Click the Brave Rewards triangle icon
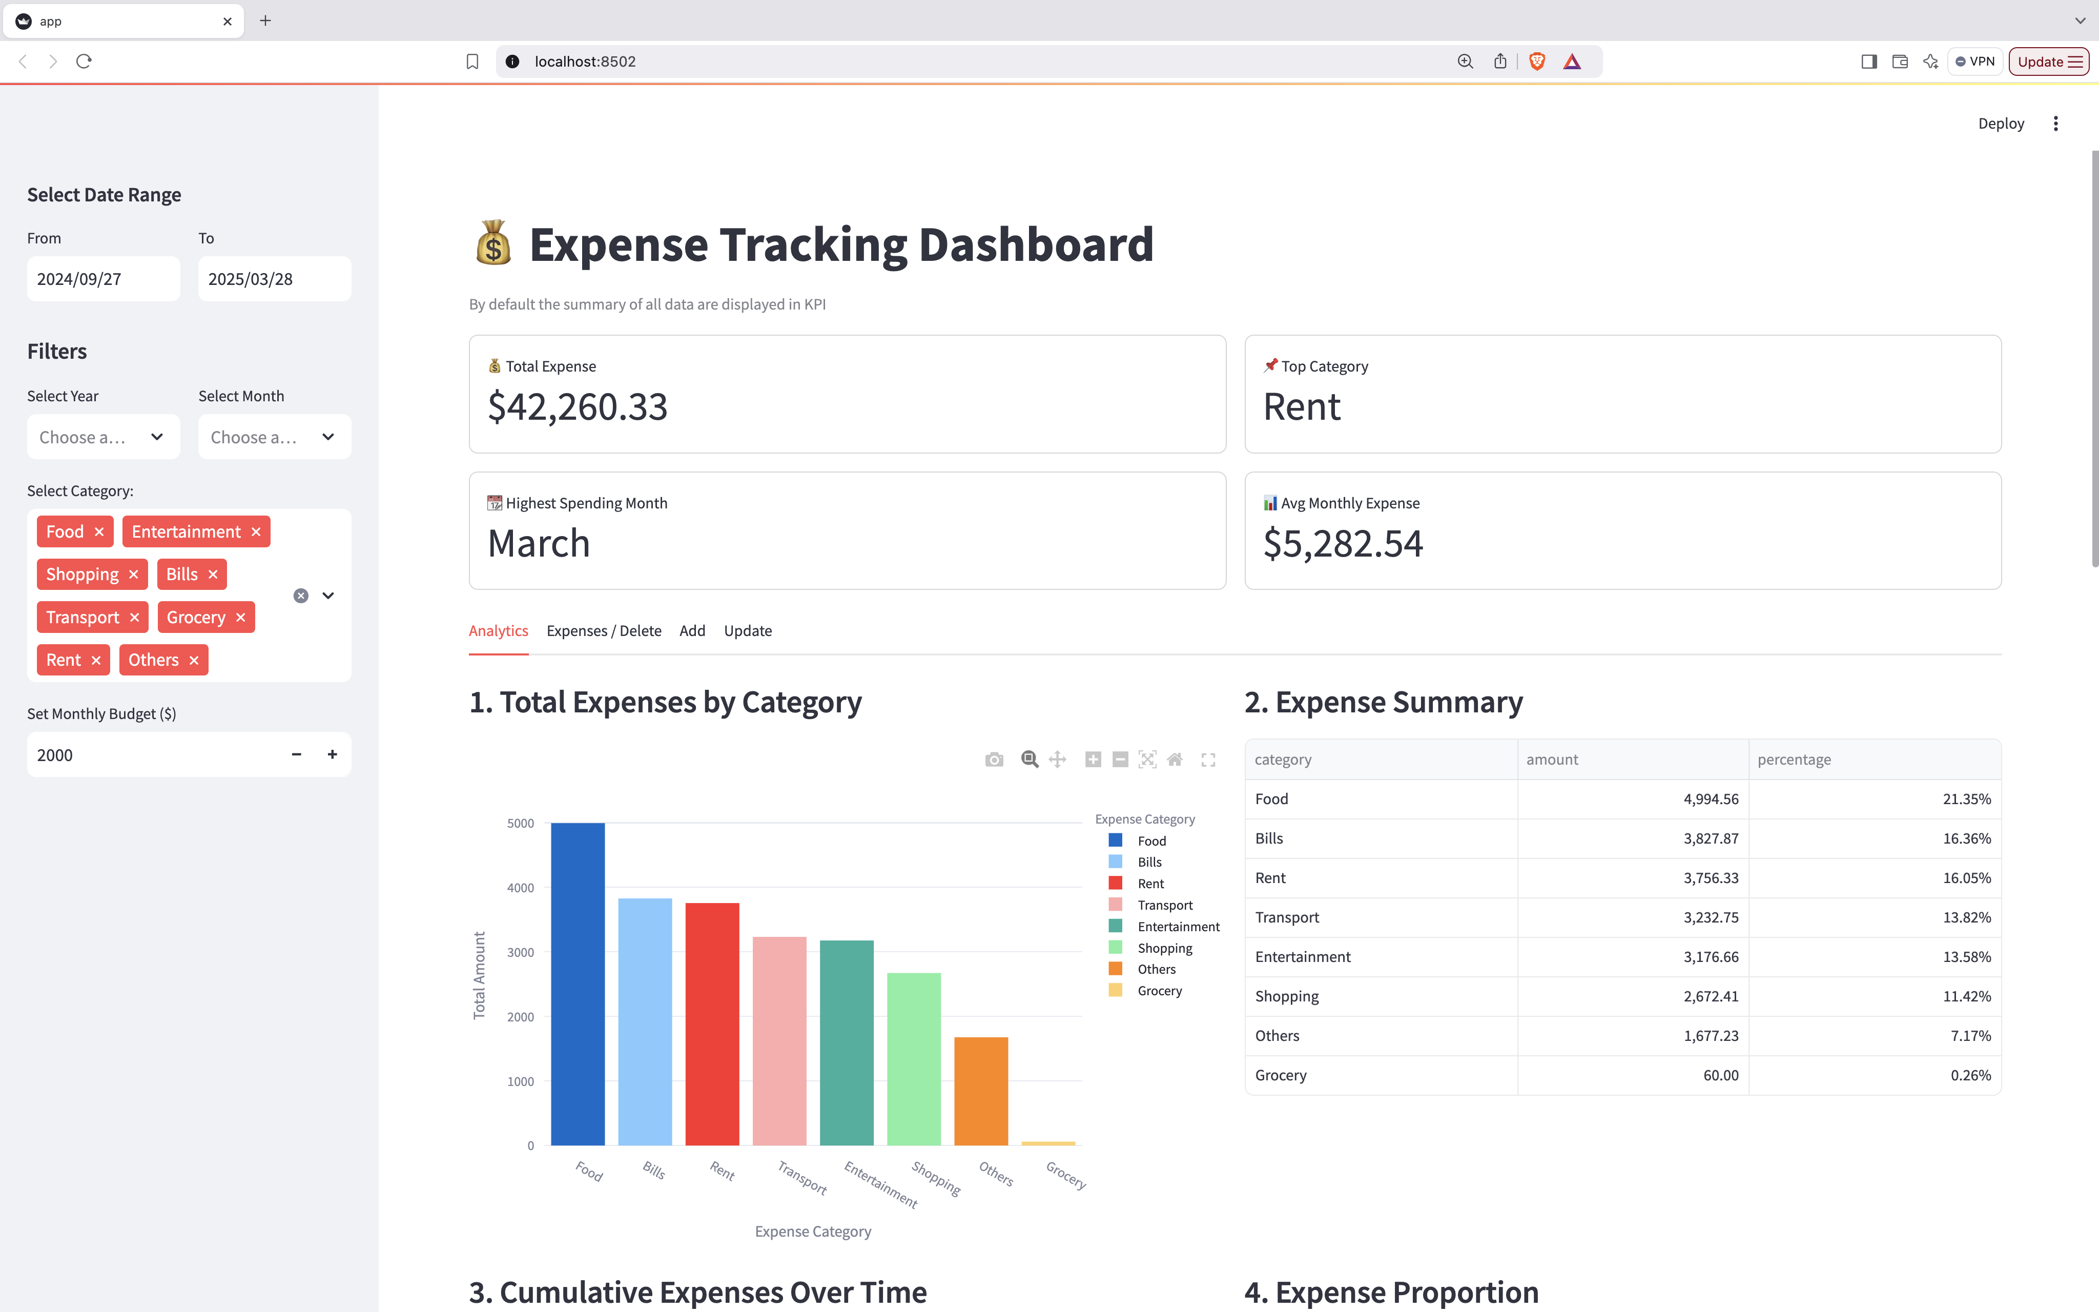This screenshot has width=2099, height=1312. 1573,61
